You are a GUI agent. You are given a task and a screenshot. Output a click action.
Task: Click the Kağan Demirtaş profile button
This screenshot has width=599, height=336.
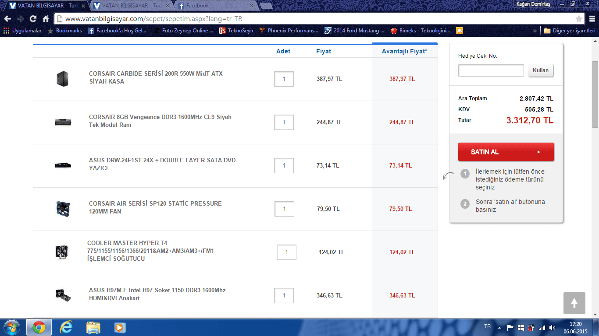pyautogui.click(x=533, y=3)
